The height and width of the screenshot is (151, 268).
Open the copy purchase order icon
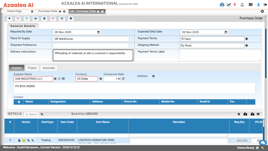click(x=62, y=18)
